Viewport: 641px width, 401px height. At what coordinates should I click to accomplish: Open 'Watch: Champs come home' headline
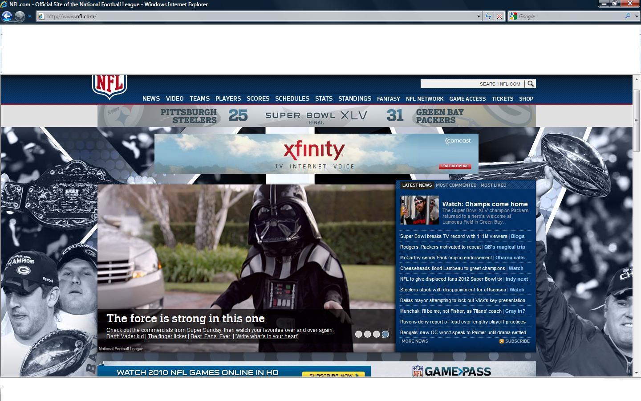(485, 204)
